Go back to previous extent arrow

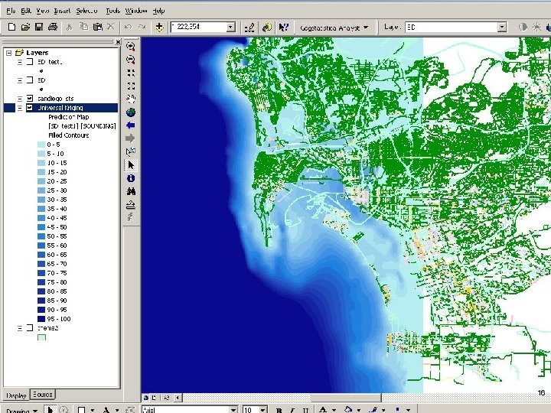(131, 125)
